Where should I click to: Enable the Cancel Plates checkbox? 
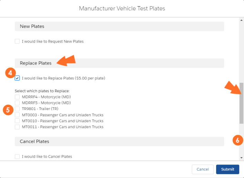coord(17,157)
